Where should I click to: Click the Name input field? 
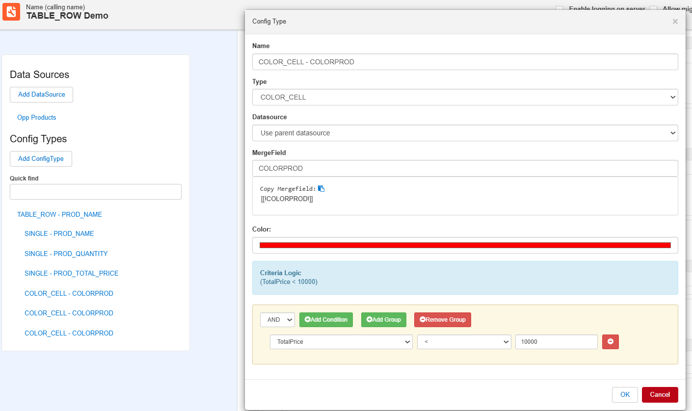pos(465,62)
